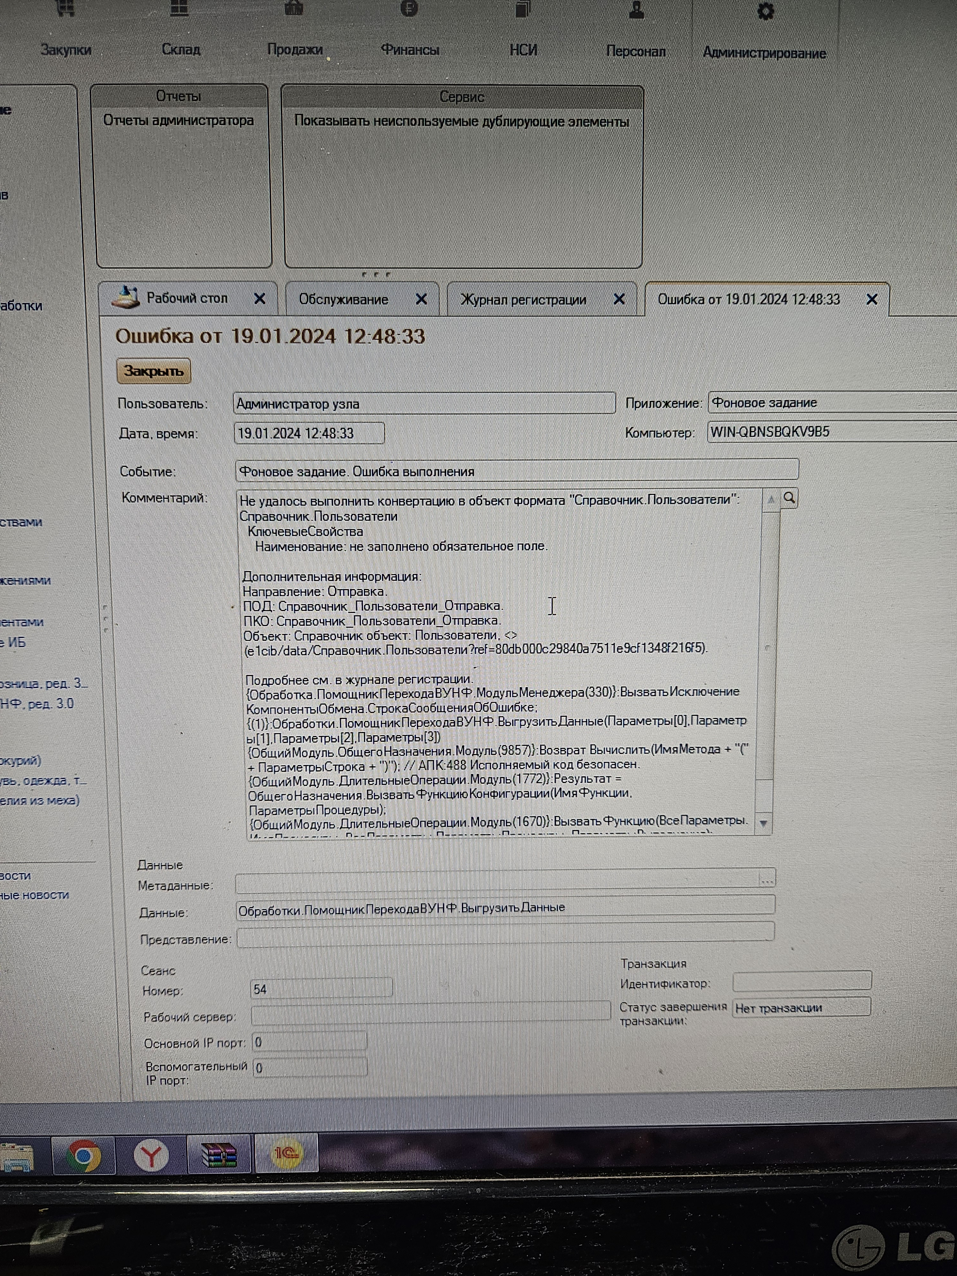Open the Склад section
The width and height of the screenshot is (957, 1276).
(x=181, y=50)
